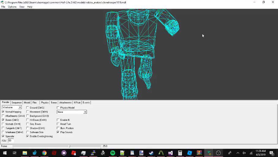Enable the Physics Model checkbox
The width and height of the screenshot is (278, 157).
(58, 108)
